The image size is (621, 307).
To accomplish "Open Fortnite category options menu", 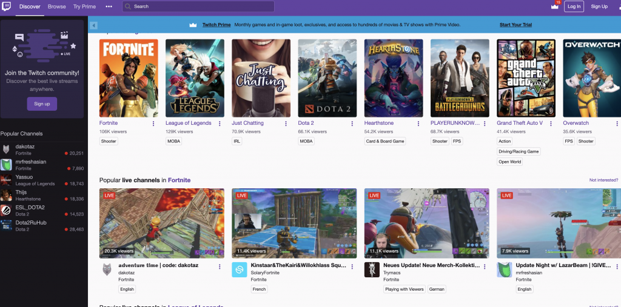I will (x=153, y=124).
